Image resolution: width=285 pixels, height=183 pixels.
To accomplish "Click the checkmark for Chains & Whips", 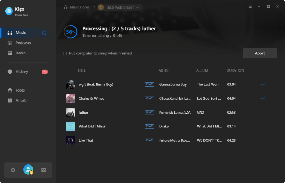I will (x=263, y=98).
